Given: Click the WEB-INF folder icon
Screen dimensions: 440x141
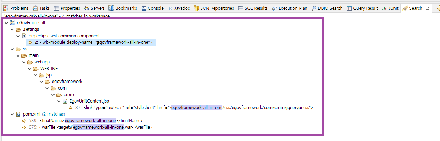Looking at the screenshot, I should tap(36, 69).
